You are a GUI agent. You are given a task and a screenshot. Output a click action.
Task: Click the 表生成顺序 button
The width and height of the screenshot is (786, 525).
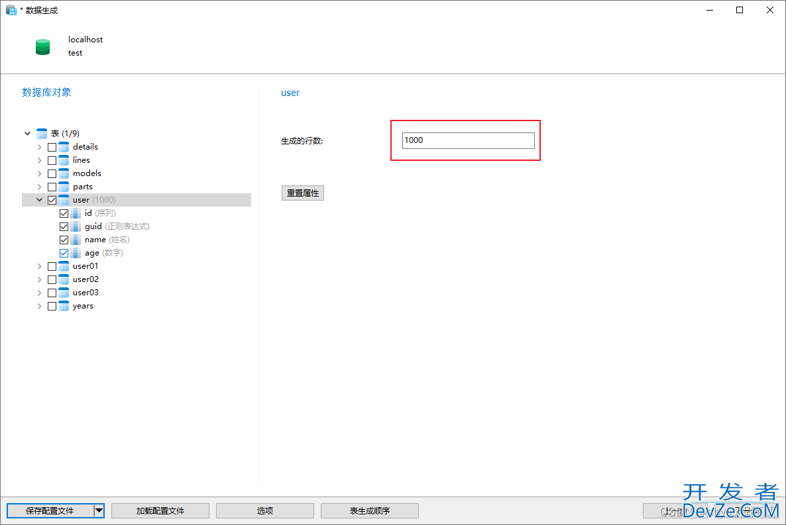(370, 510)
